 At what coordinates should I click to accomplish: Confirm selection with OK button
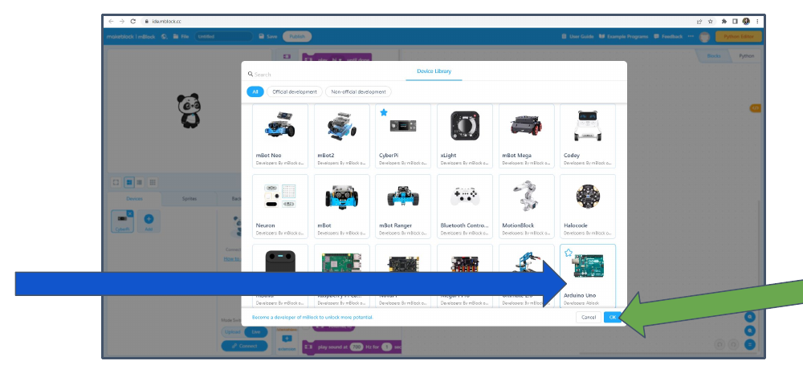613,318
